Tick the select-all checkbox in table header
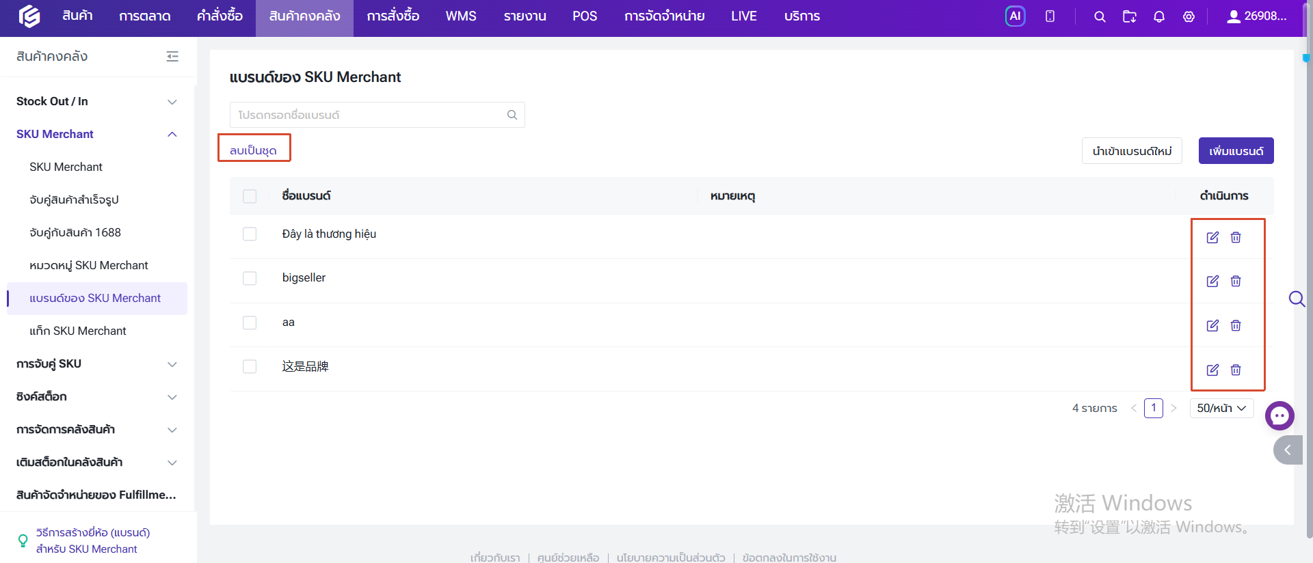Image resolution: width=1313 pixels, height=563 pixels. pos(250,196)
